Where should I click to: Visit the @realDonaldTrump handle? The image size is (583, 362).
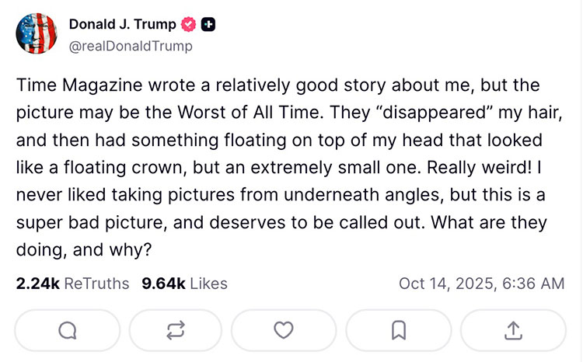point(131,46)
